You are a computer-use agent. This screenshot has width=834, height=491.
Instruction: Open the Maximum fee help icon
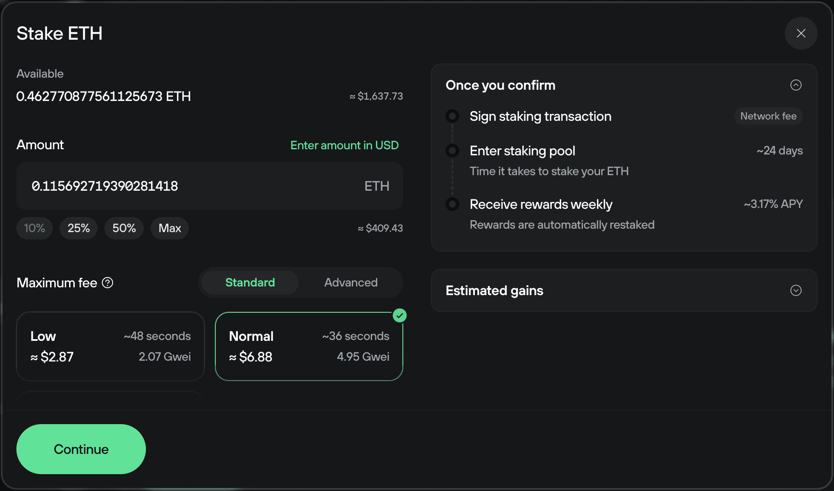[x=107, y=283]
